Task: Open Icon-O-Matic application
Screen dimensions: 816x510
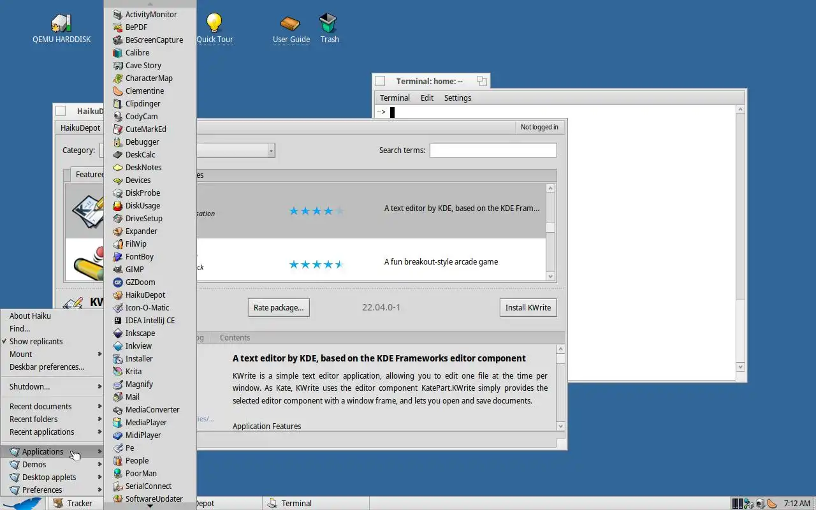Action: pos(150,307)
